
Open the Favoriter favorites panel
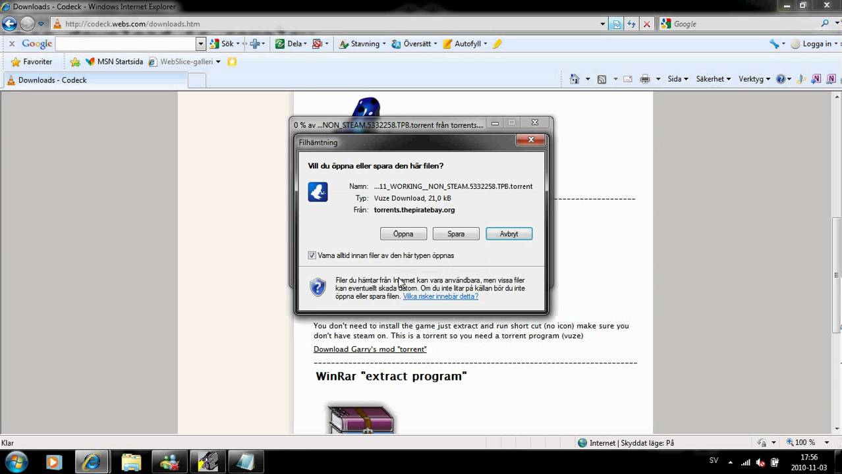pos(31,61)
